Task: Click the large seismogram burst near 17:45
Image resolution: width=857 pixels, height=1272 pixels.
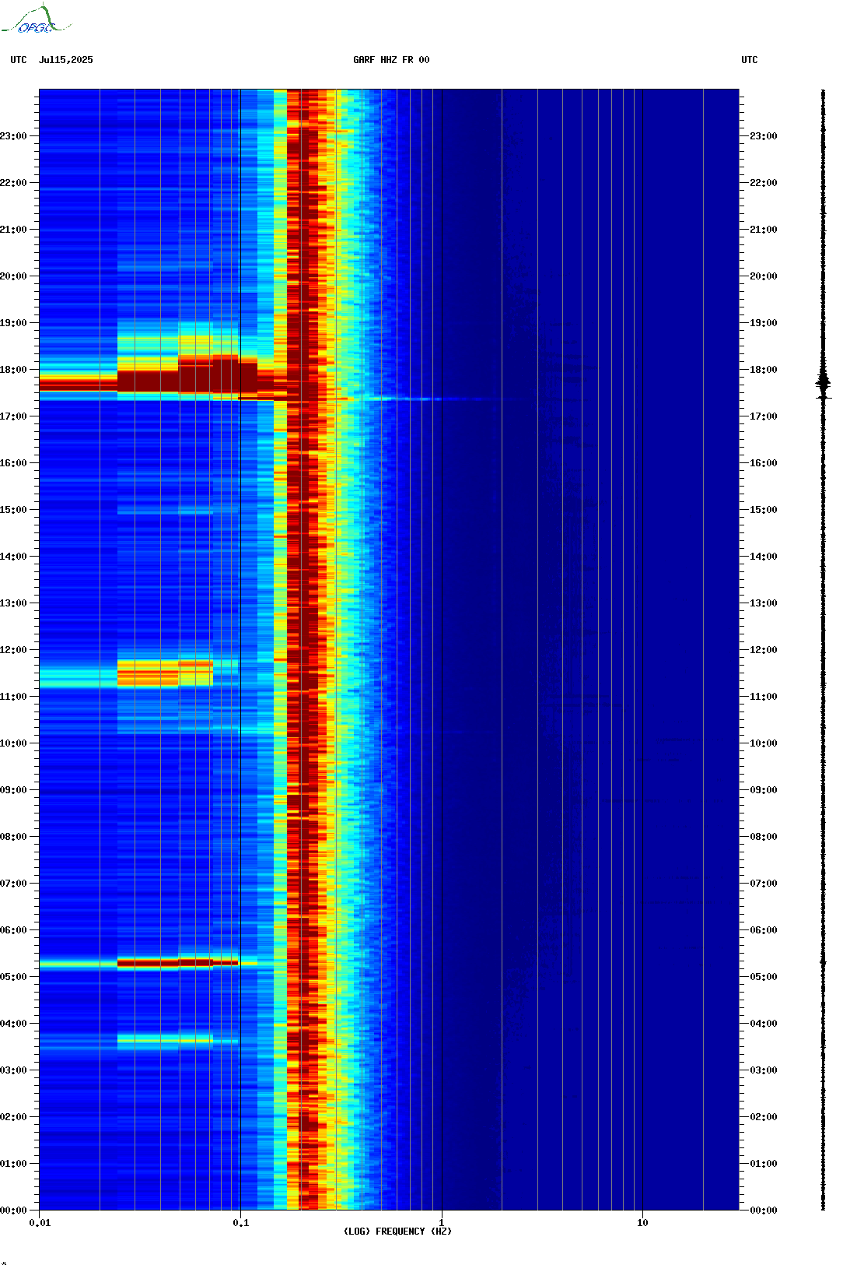Action: (824, 383)
